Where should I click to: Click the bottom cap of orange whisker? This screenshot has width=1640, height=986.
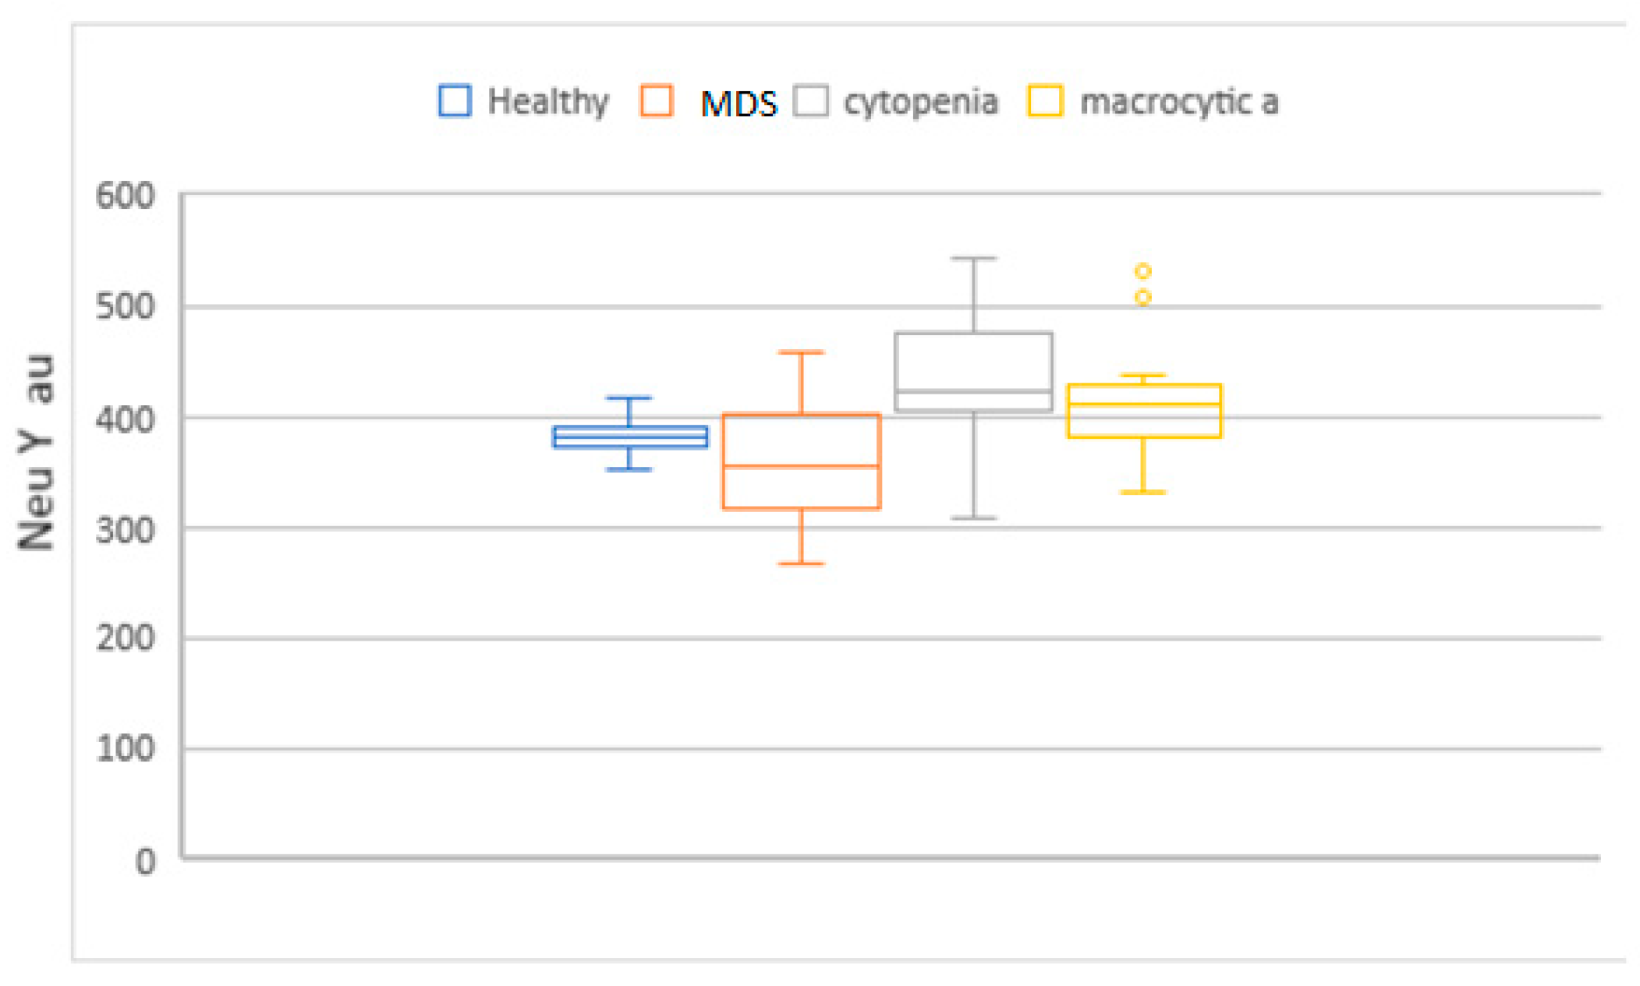coord(801,563)
